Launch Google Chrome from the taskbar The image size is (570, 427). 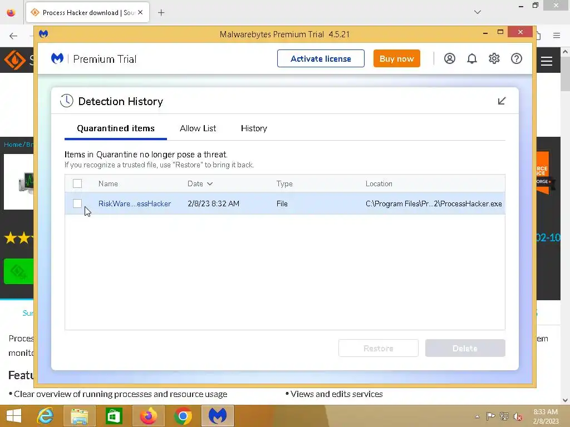183,416
